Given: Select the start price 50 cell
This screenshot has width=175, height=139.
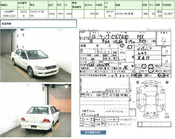Looking at the screenshot, I should pyautogui.click(x=152, y=14).
